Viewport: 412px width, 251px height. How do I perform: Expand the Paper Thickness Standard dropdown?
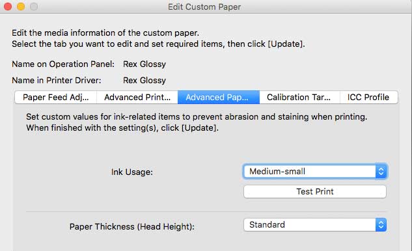(x=315, y=225)
